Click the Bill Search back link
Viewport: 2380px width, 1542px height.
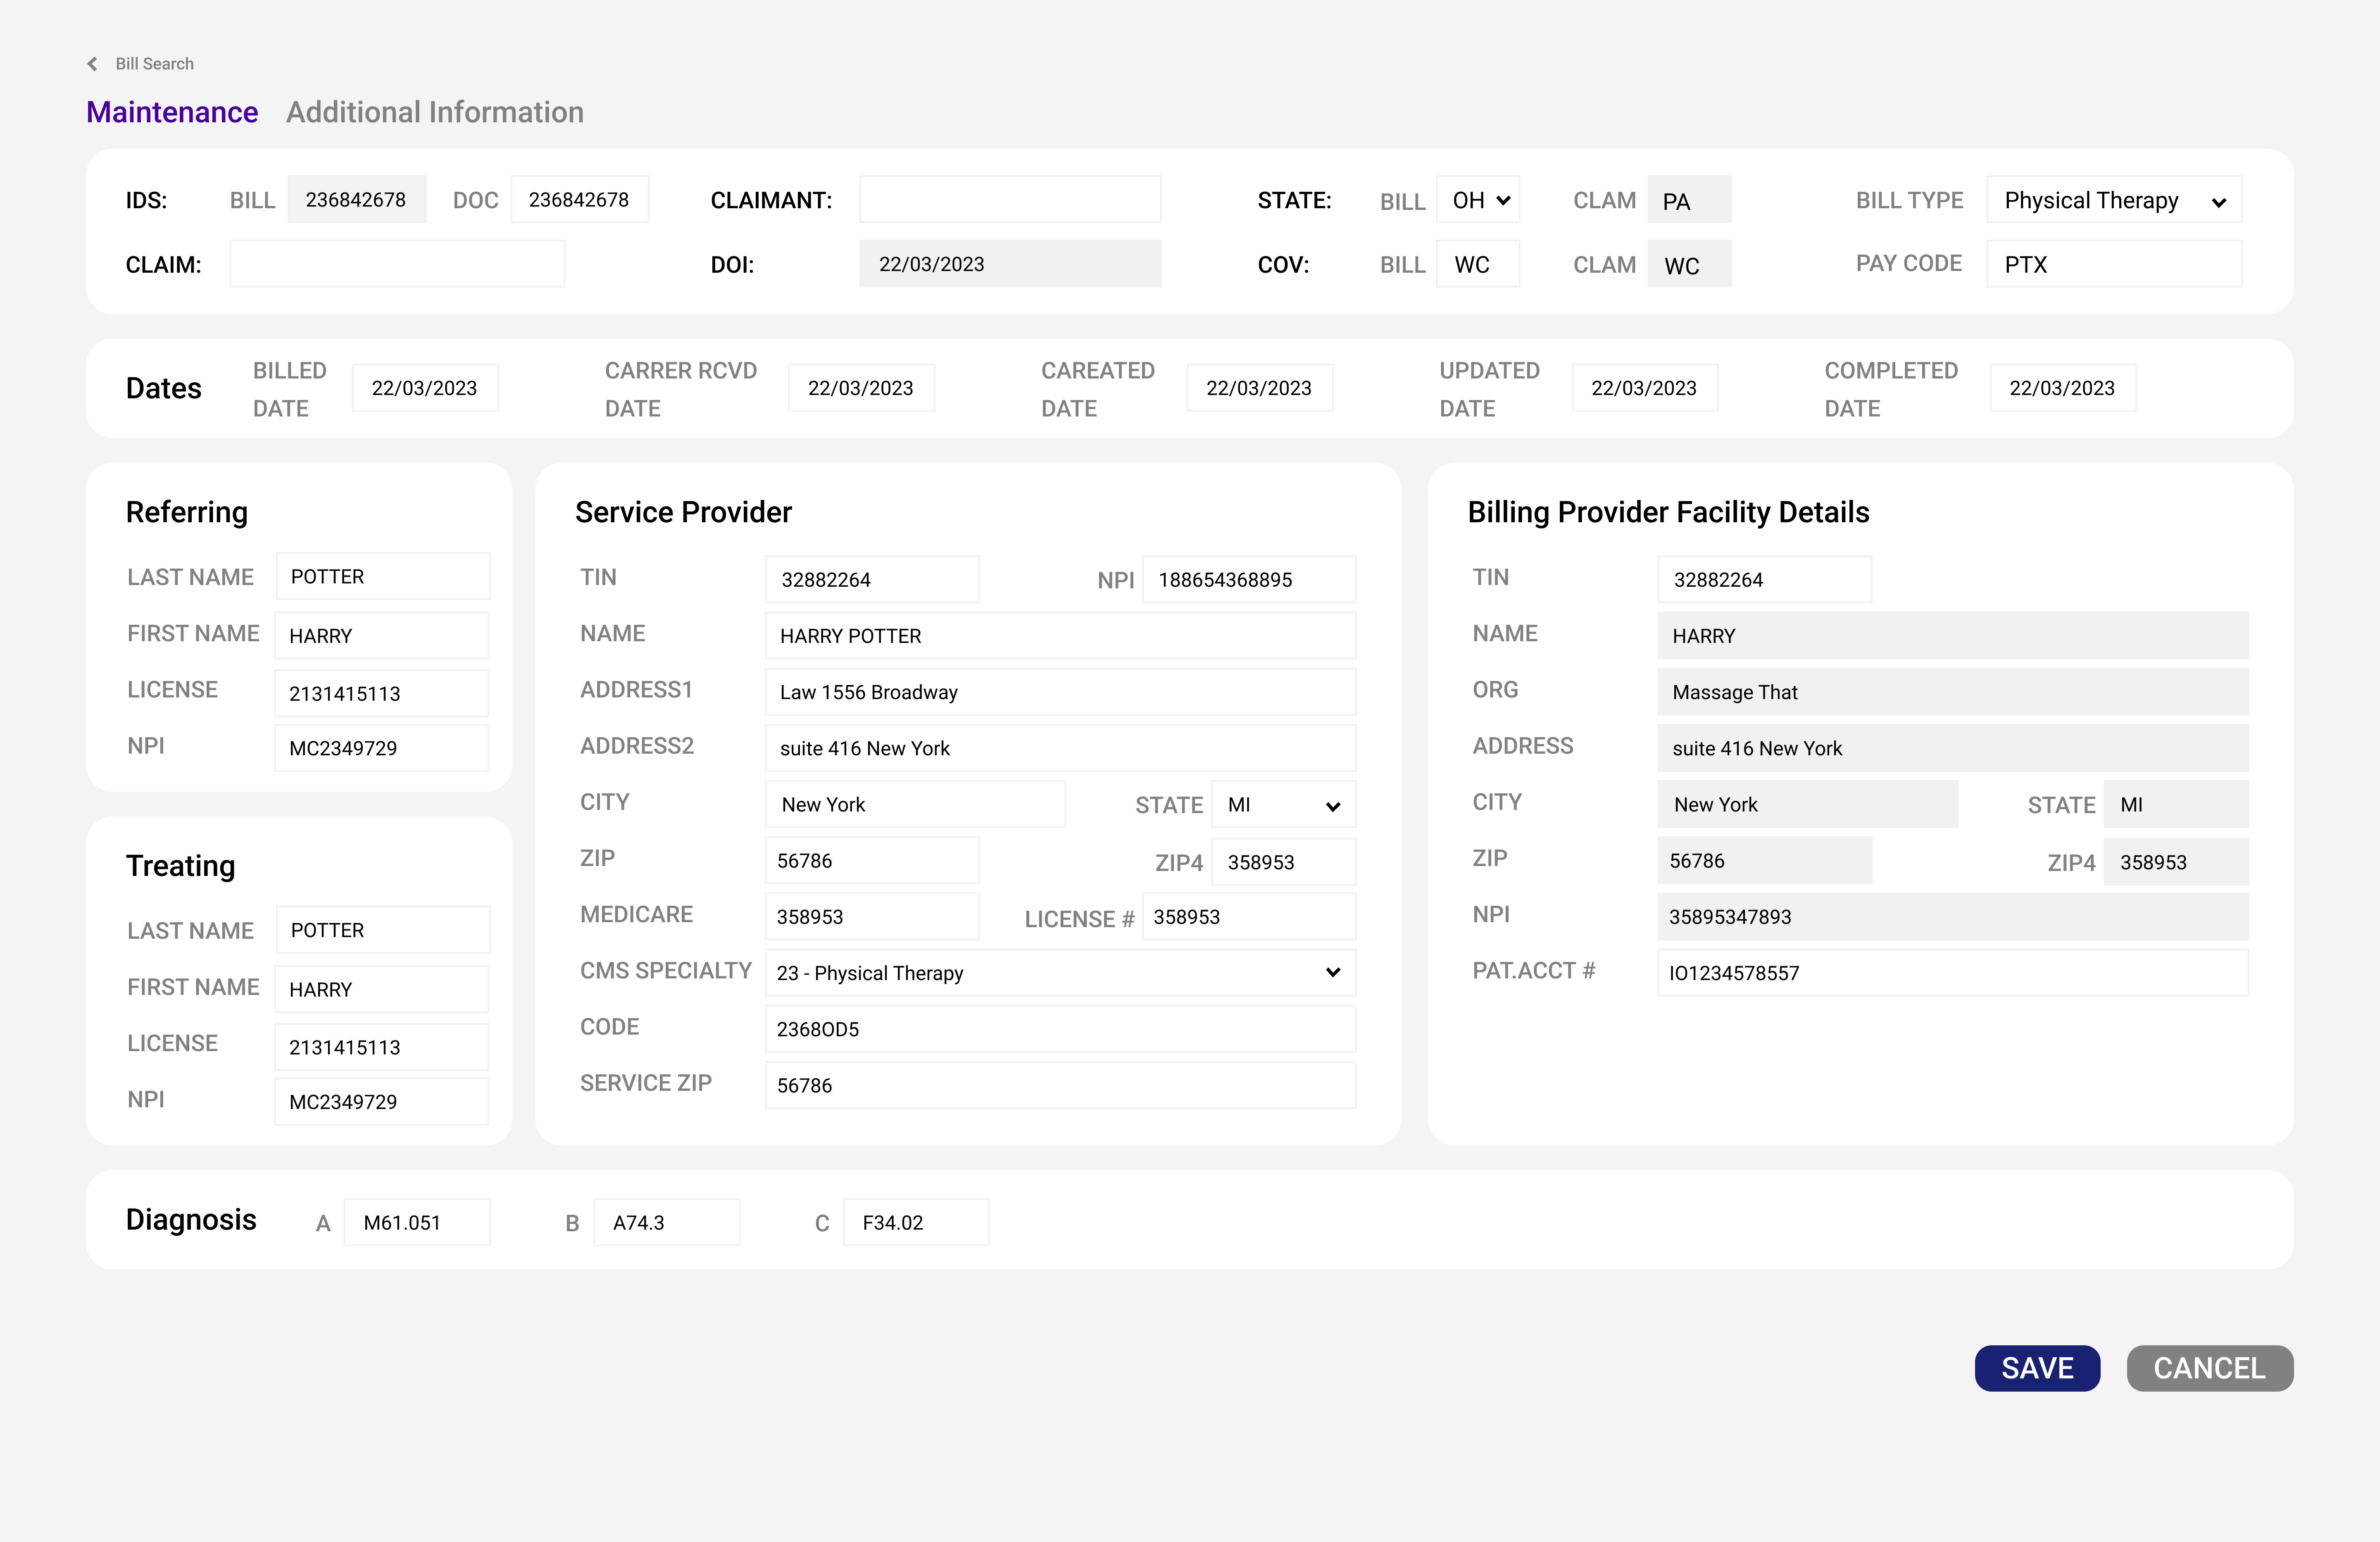coord(154,64)
